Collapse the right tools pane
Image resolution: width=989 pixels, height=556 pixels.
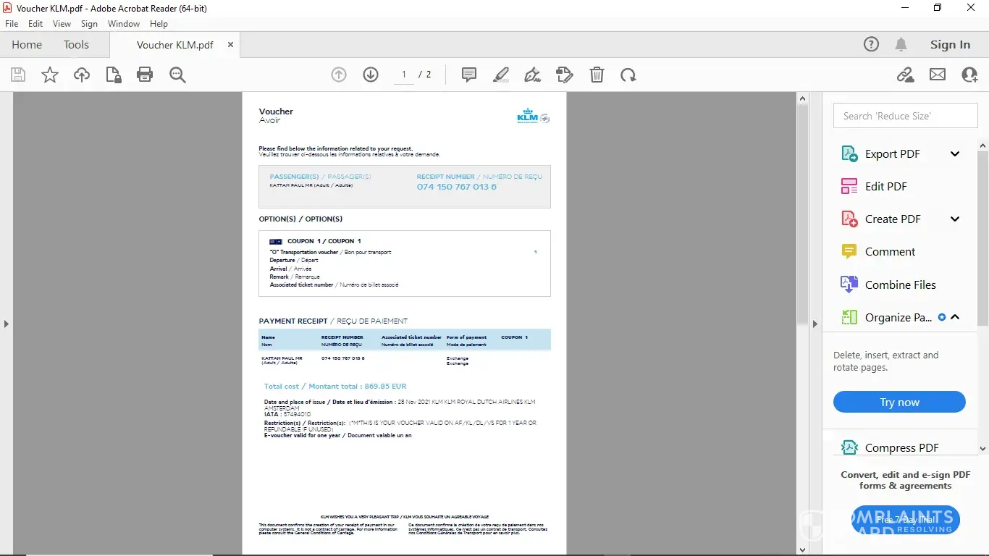tap(815, 324)
